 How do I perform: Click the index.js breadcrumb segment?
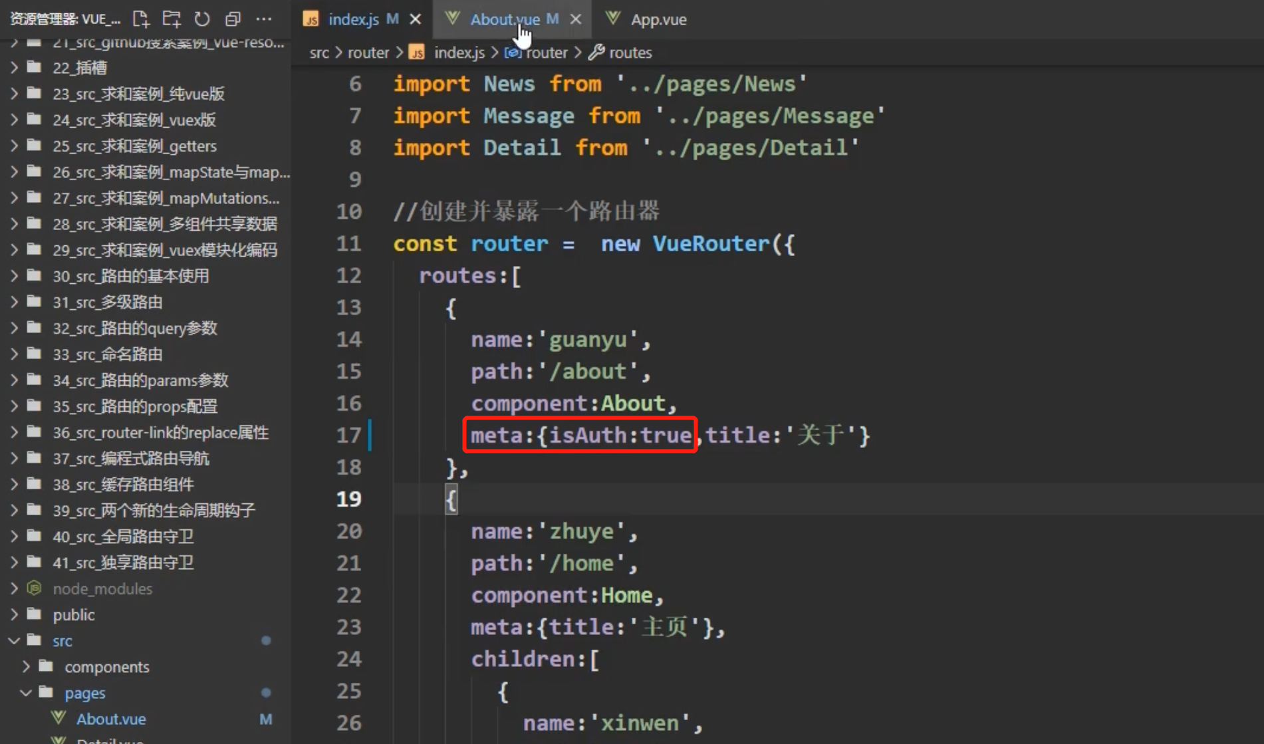(459, 53)
